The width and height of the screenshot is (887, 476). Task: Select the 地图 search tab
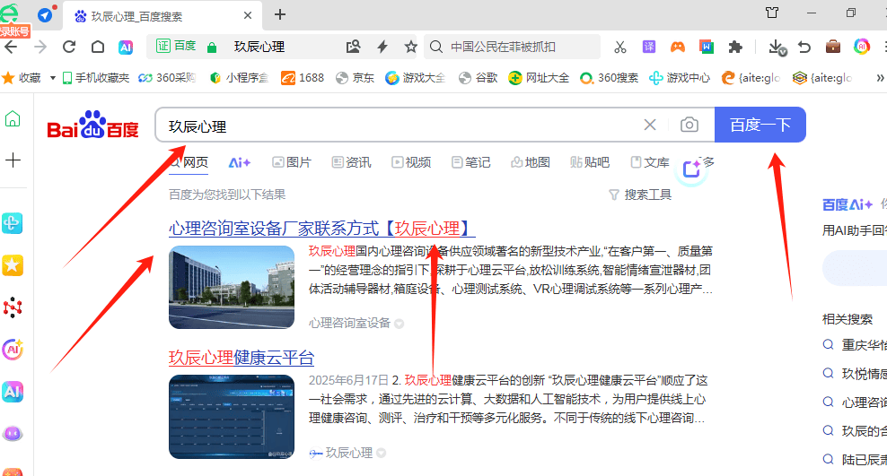[x=531, y=162]
